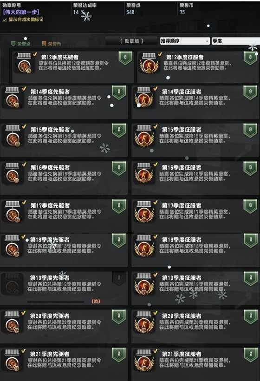Viewport: 260px width, 381px height.
Task: Click the 第19季度先驱者 progress bar
Action: click(x=56, y=302)
